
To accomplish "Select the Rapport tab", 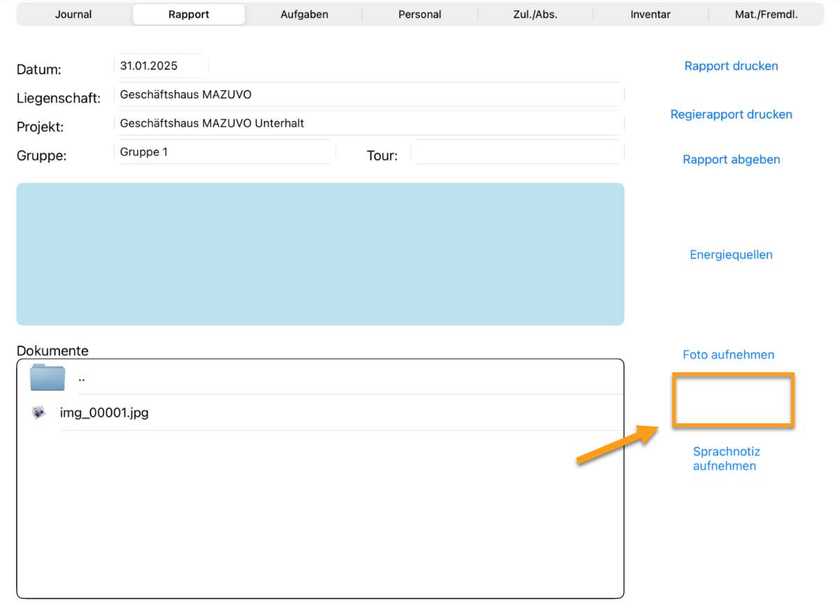I will [189, 14].
